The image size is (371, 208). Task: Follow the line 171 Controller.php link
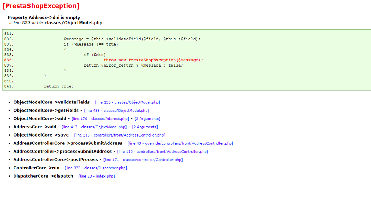pyautogui.click(x=143, y=160)
